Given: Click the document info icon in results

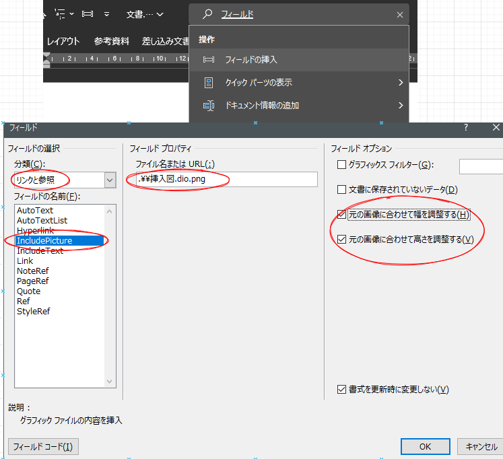Looking at the screenshot, I should (209, 106).
